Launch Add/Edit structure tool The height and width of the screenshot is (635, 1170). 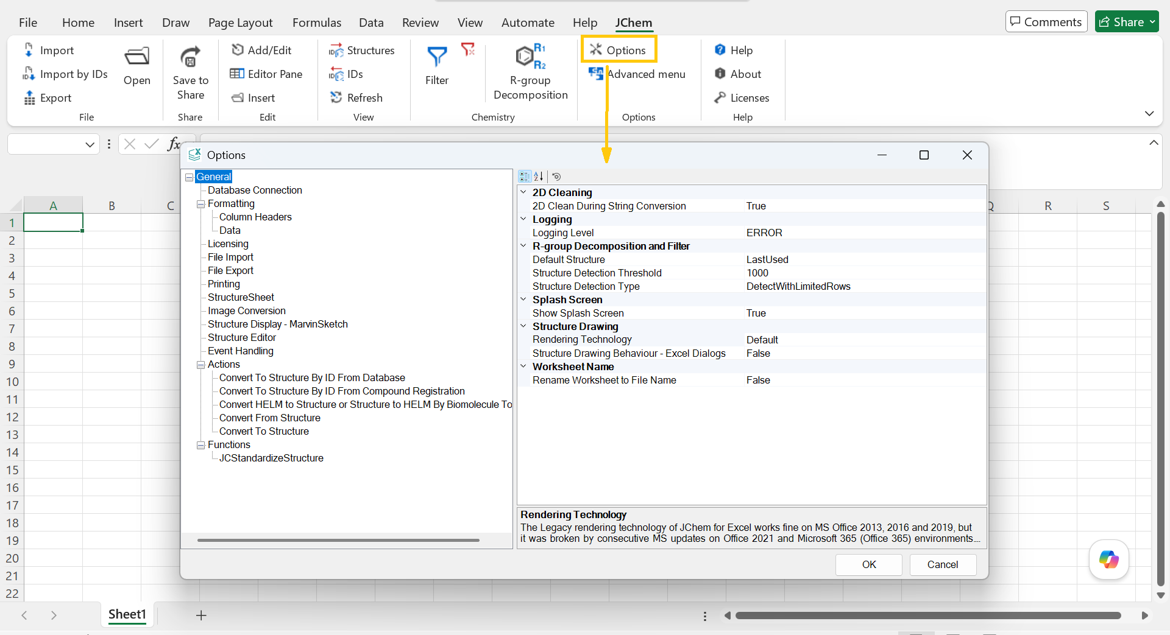pyautogui.click(x=261, y=50)
